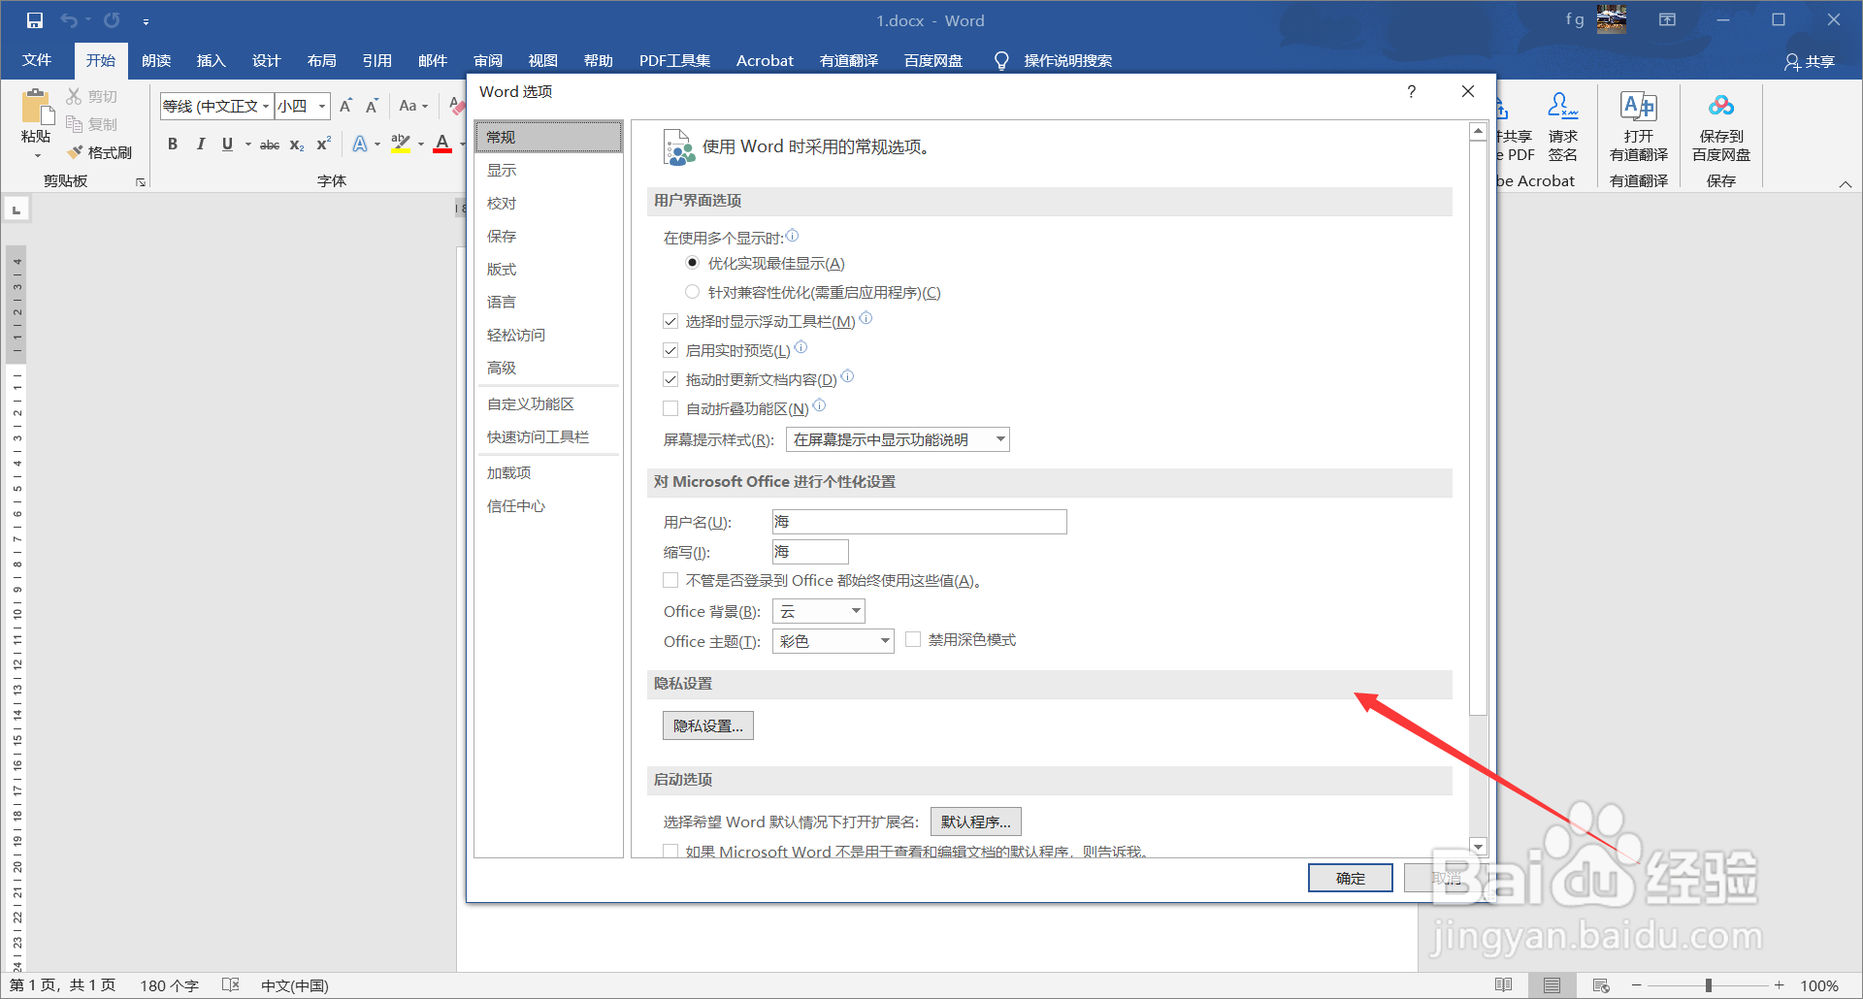This screenshot has height=999, width=1863.
Task: Collapse the ribbon with the chevron
Action: click(1845, 183)
